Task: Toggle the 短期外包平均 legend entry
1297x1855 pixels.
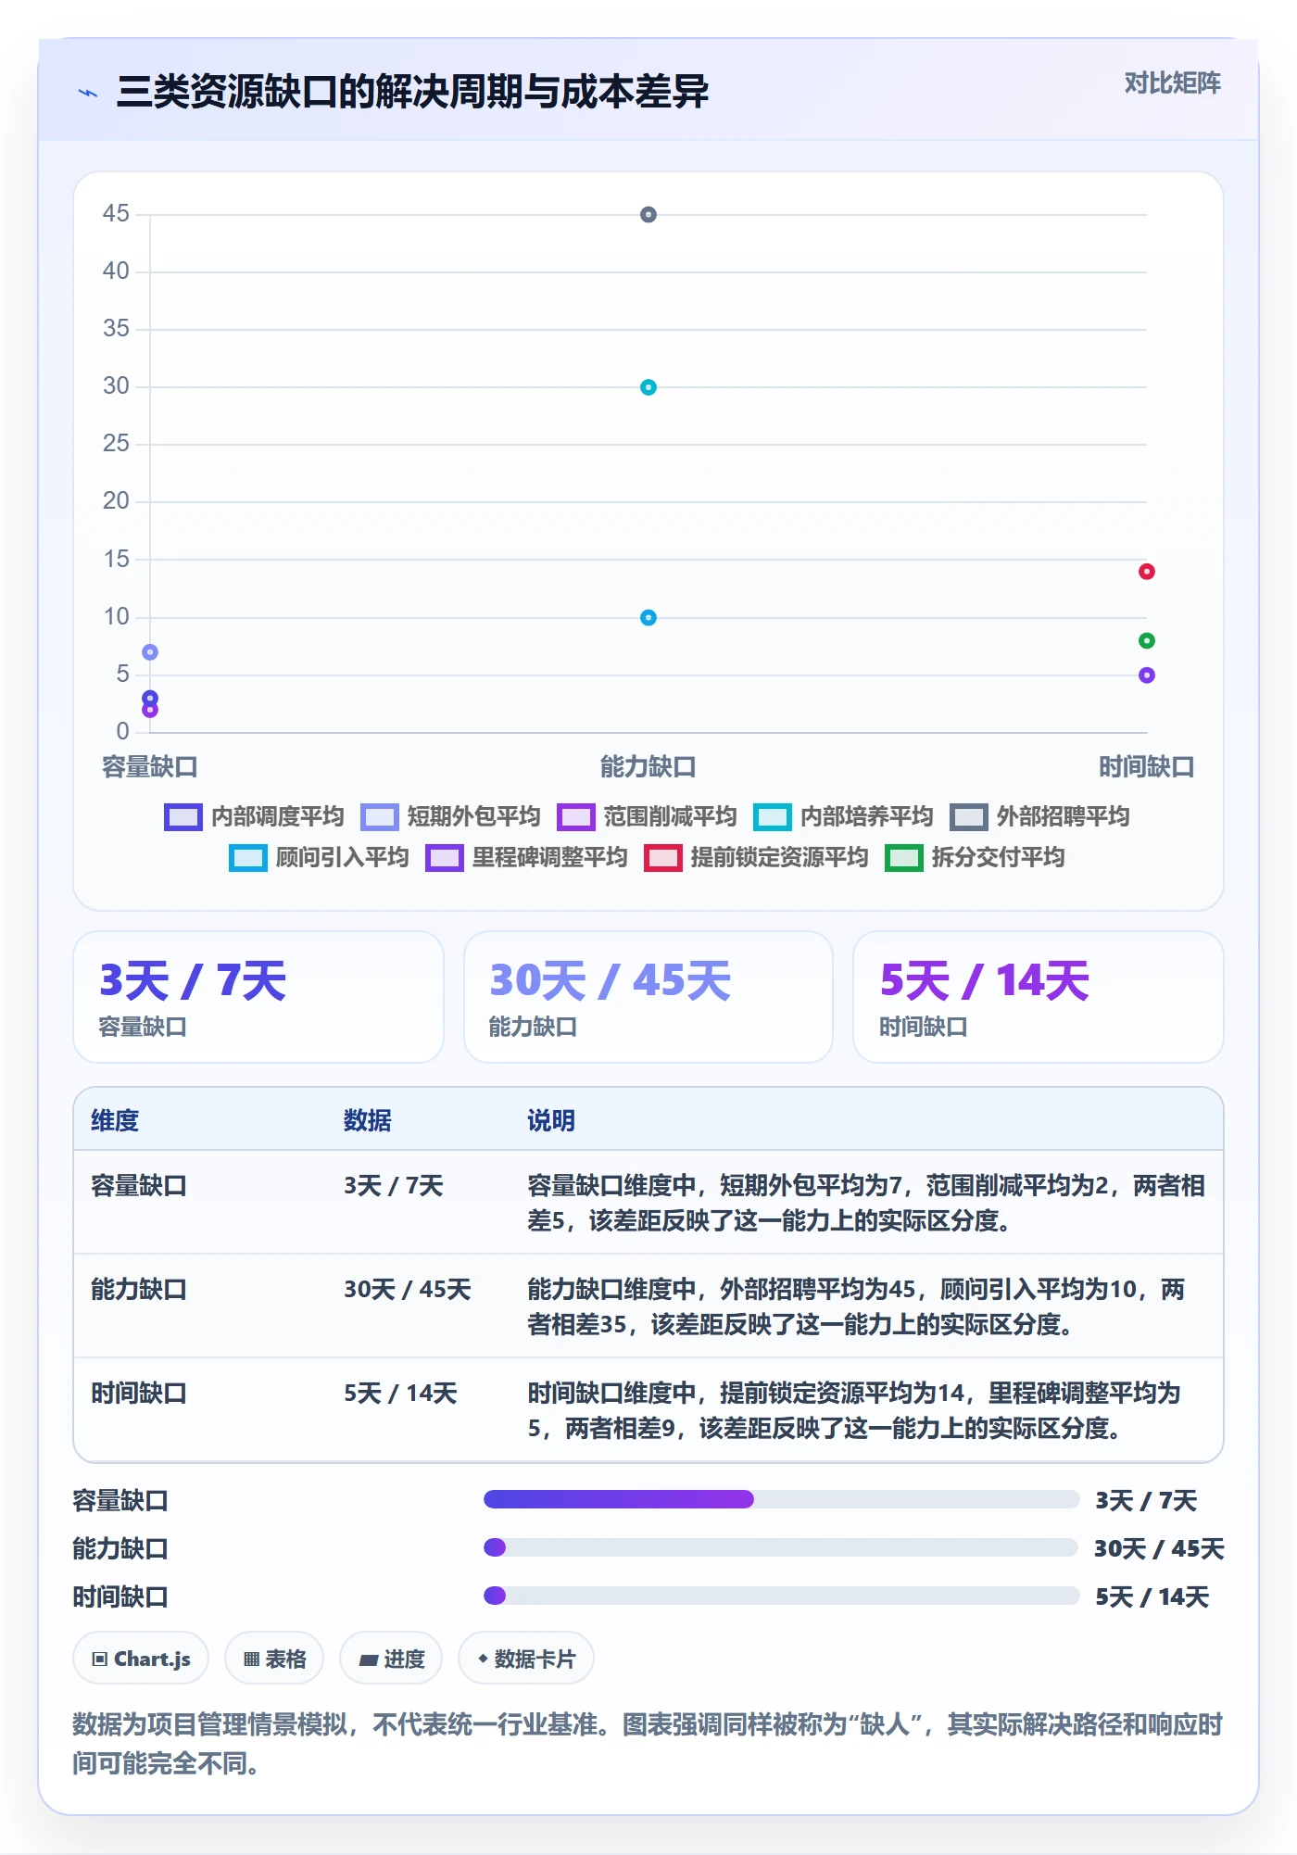Action: (450, 816)
